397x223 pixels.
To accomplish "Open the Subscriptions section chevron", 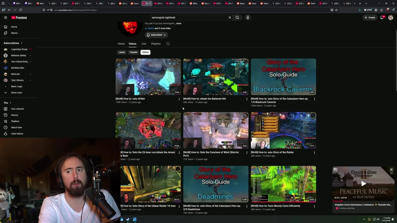I will point(21,43).
